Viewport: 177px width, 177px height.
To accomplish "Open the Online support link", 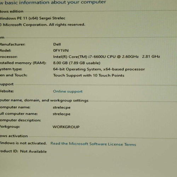I will (68, 91).
